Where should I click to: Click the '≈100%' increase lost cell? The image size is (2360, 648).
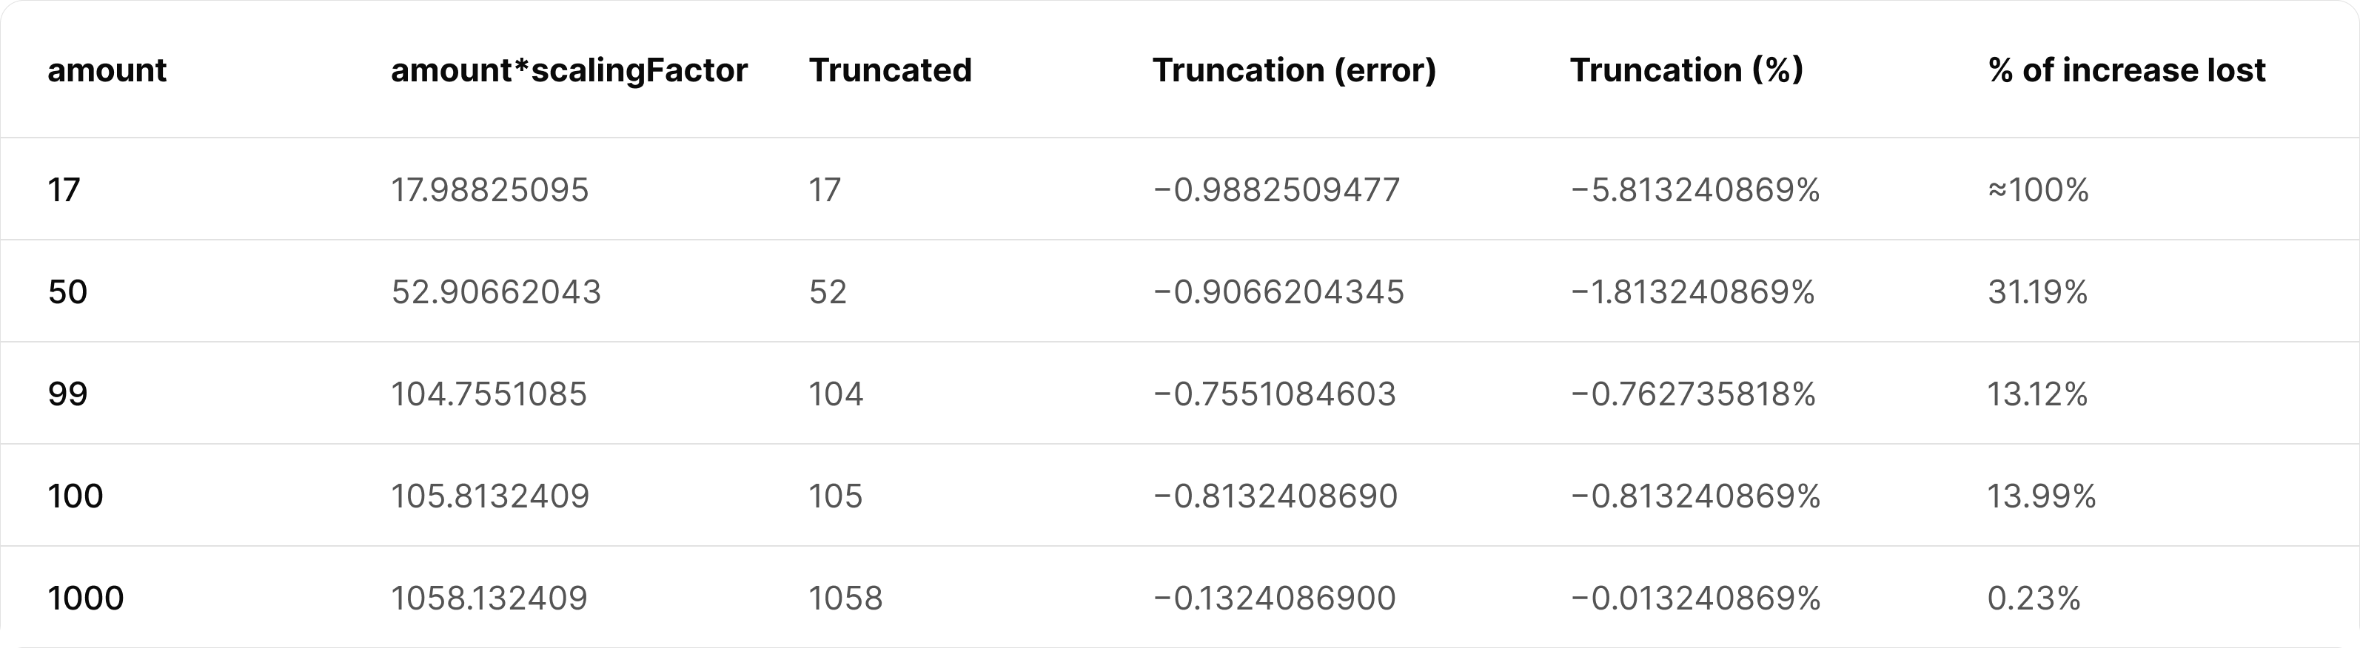[x=2039, y=190]
